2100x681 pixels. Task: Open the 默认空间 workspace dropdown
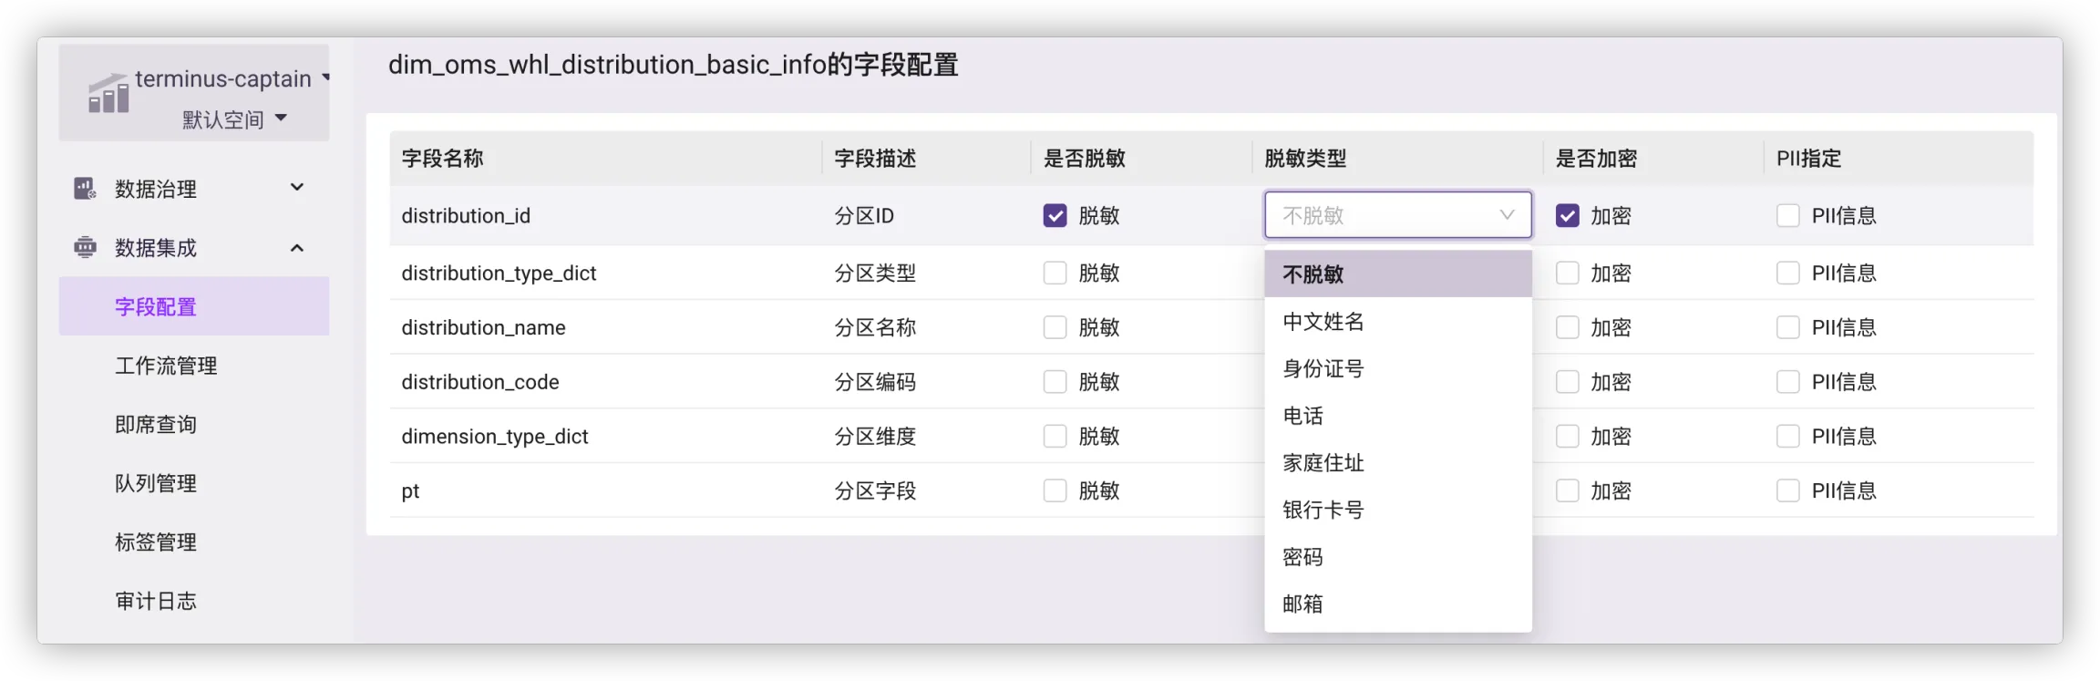pyautogui.click(x=234, y=119)
